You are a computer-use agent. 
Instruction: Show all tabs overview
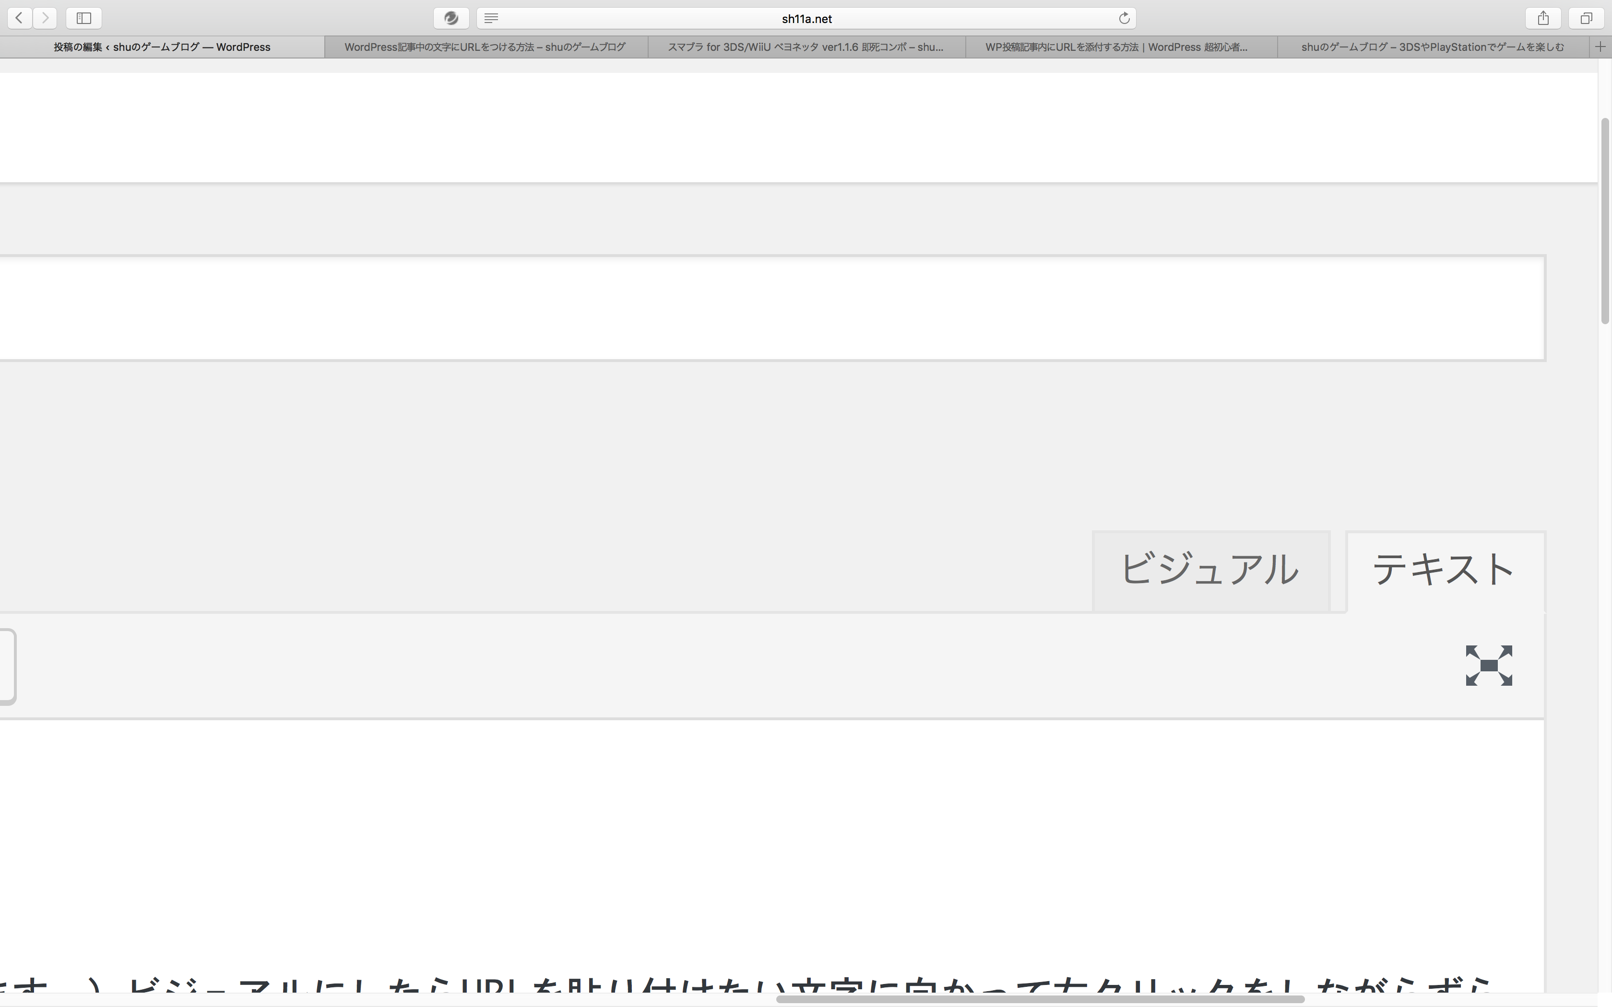(x=1586, y=18)
